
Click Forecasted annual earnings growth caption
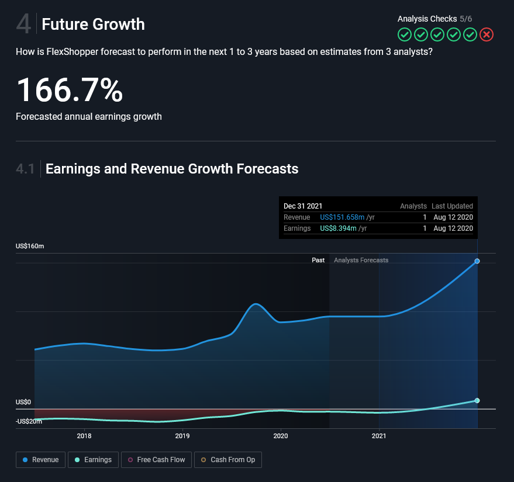click(89, 117)
